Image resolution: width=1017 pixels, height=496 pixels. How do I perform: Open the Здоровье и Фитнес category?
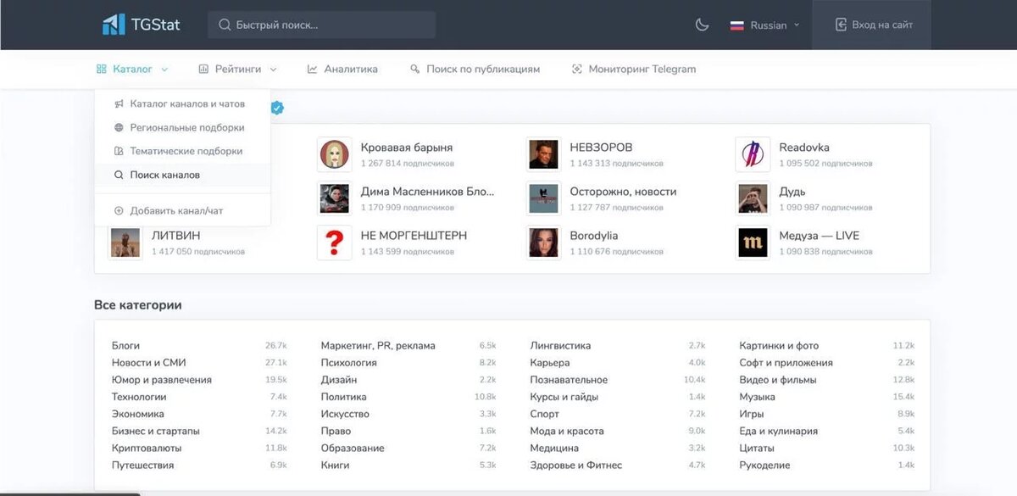coord(575,465)
